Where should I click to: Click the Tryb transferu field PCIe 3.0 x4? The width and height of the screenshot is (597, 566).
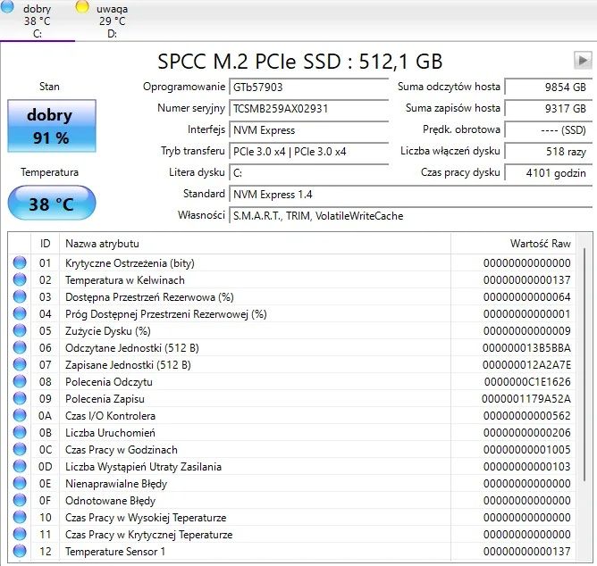(309, 152)
